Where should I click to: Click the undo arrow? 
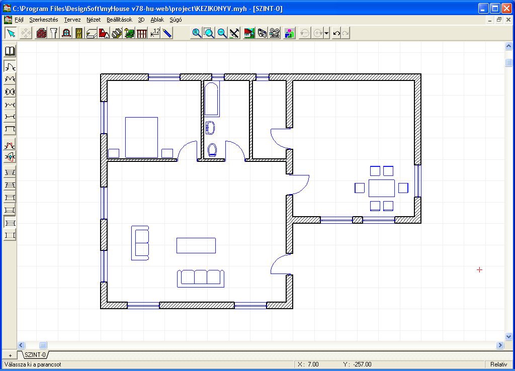[336, 33]
